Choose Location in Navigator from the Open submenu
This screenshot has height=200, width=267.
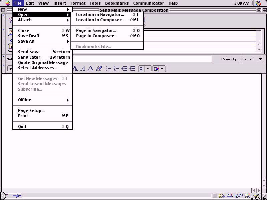pos(107,15)
